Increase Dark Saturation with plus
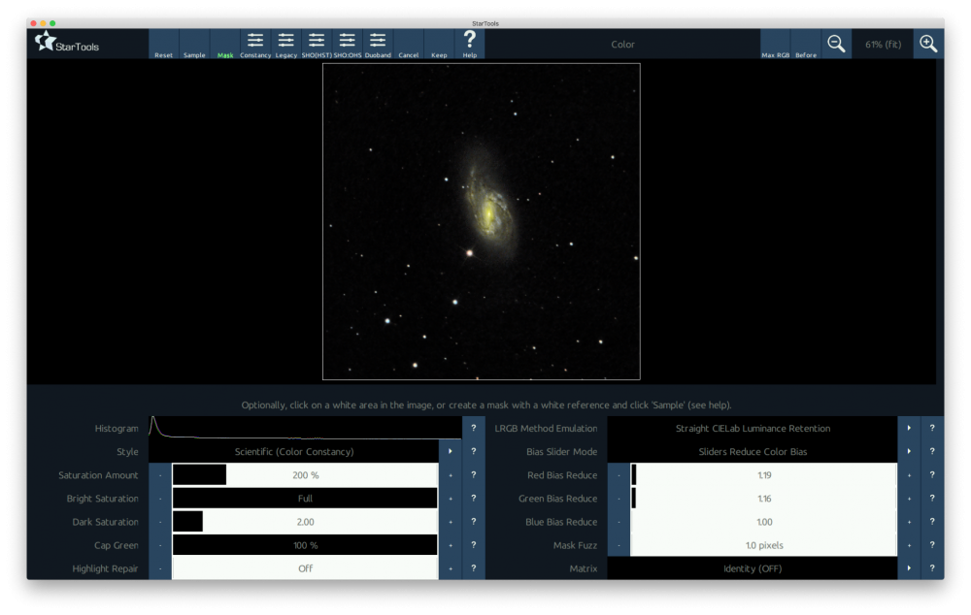Viewport: 971px width, 615px height. coord(451,522)
